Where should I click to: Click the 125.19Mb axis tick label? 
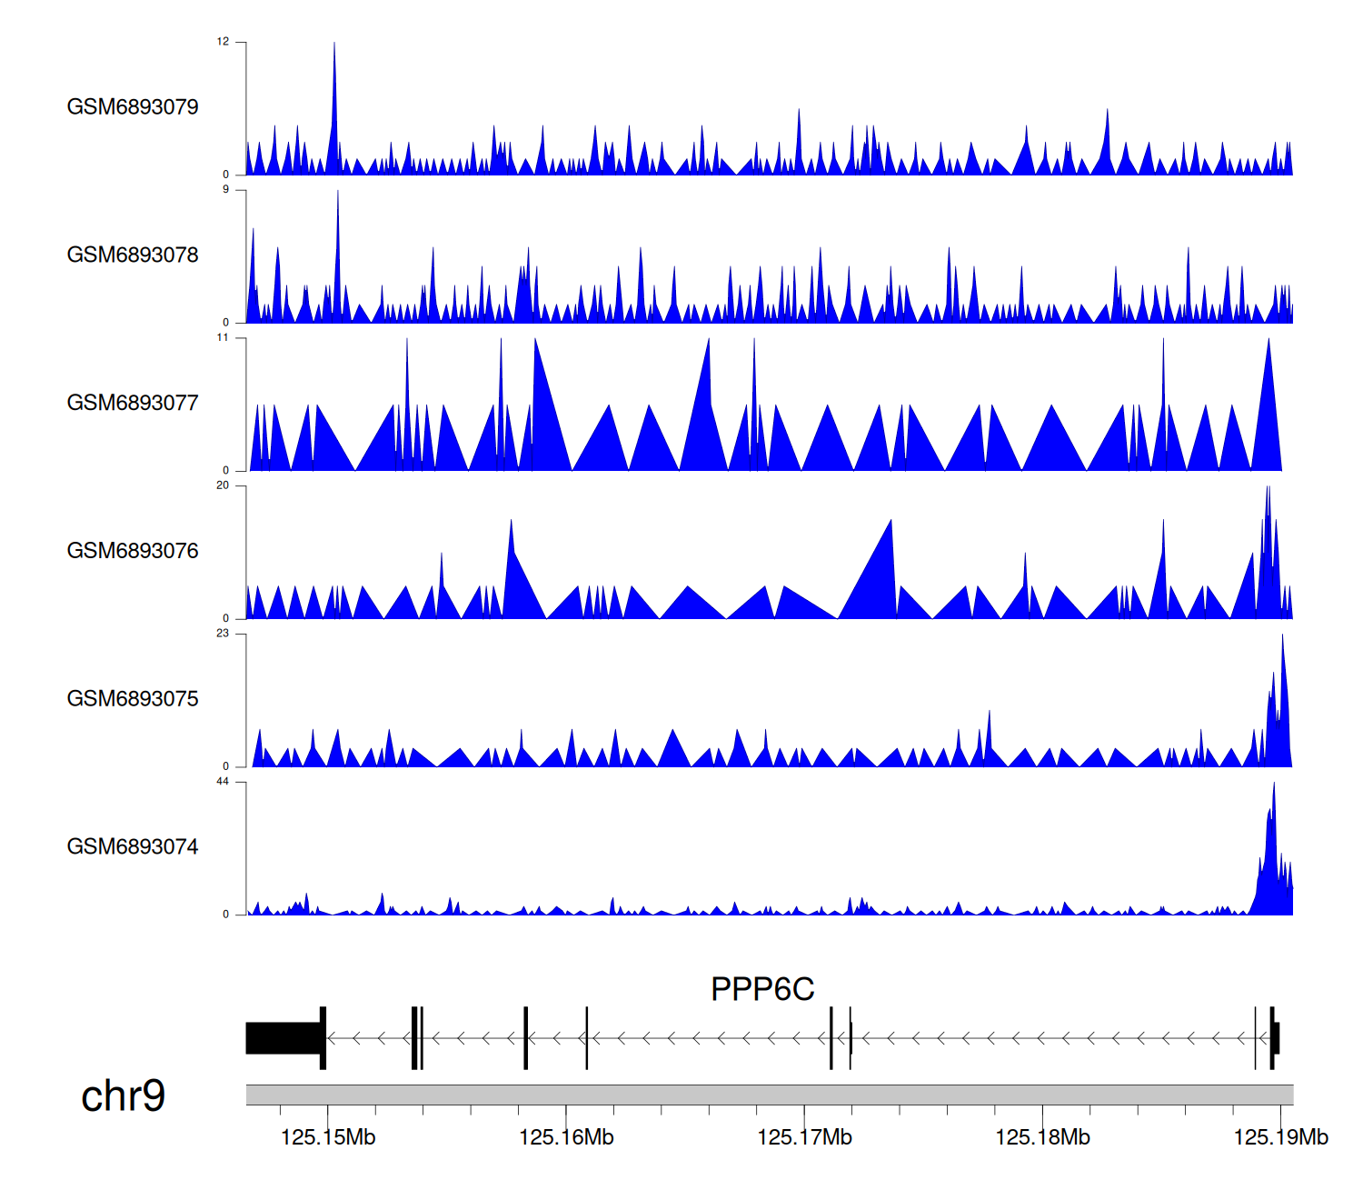pos(1280,1137)
